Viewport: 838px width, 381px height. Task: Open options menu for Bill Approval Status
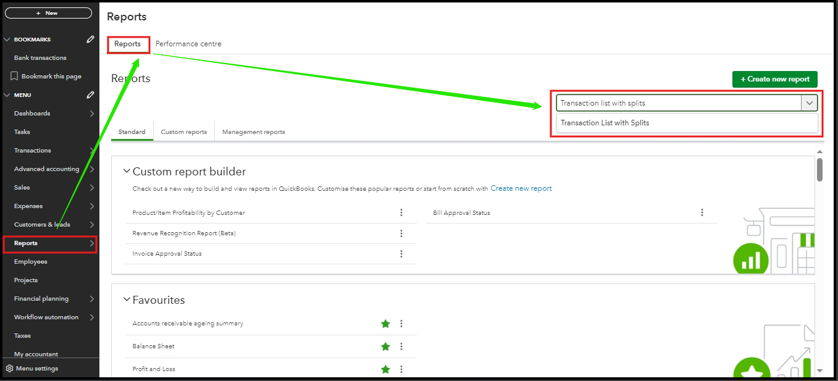702,212
